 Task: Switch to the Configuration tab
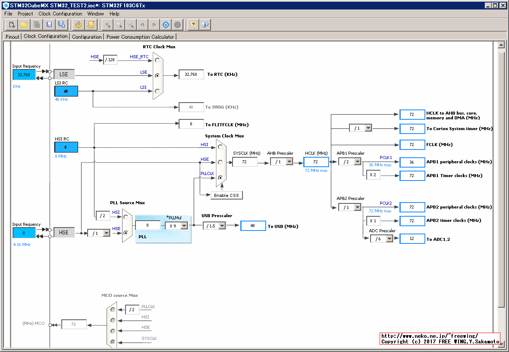click(87, 37)
